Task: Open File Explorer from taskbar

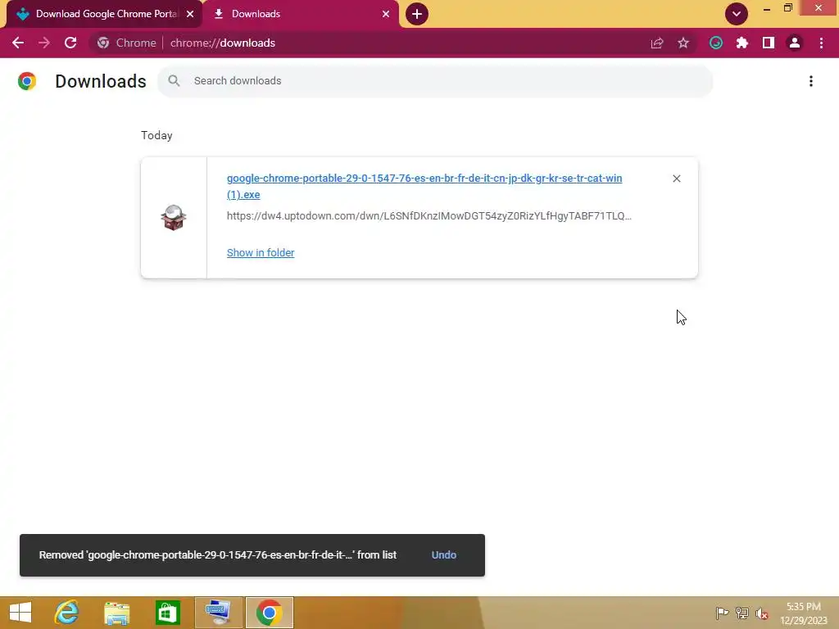Action: (116, 613)
